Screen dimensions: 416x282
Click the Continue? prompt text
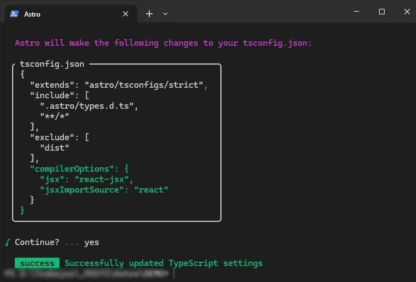pyautogui.click(x=37, y=242)
